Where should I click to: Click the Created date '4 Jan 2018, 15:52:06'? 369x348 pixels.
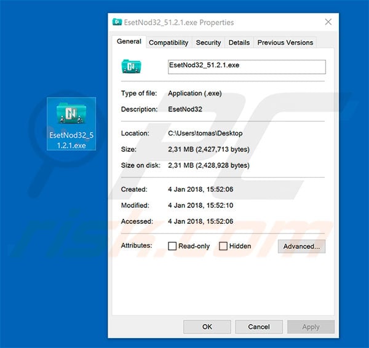[x=200, y=189]
